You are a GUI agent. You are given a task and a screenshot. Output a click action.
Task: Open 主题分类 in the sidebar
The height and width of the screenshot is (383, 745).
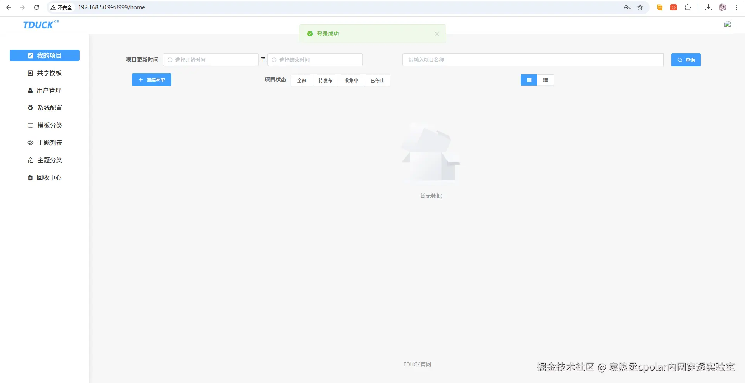[45, 160]
